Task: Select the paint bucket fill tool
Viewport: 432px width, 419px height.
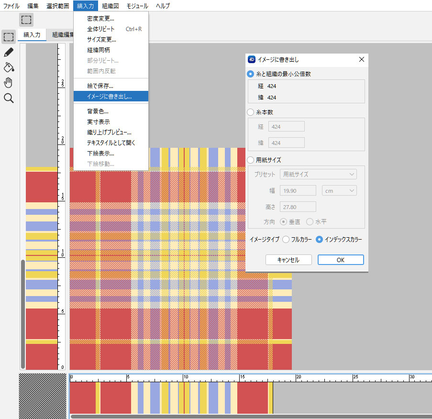Action: (9, 67)
